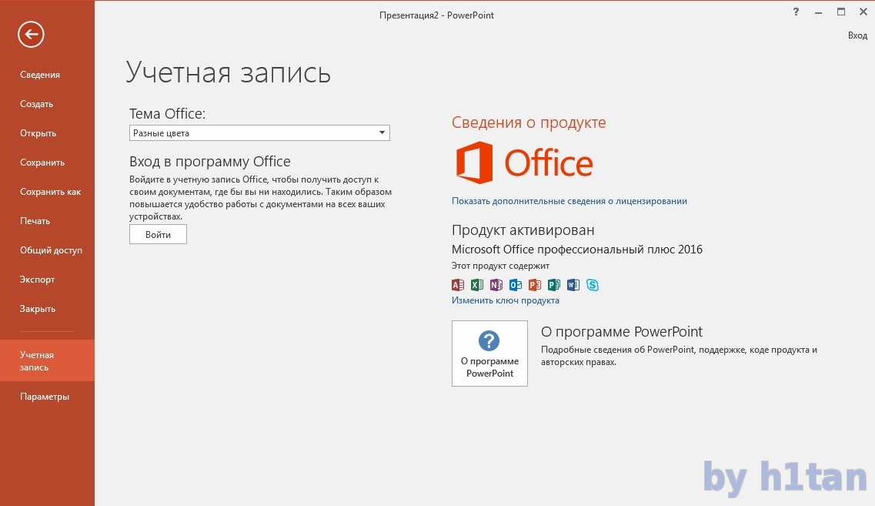Click the Access icon in product list
Screen dimensions: 875x506
click(458, 285)
